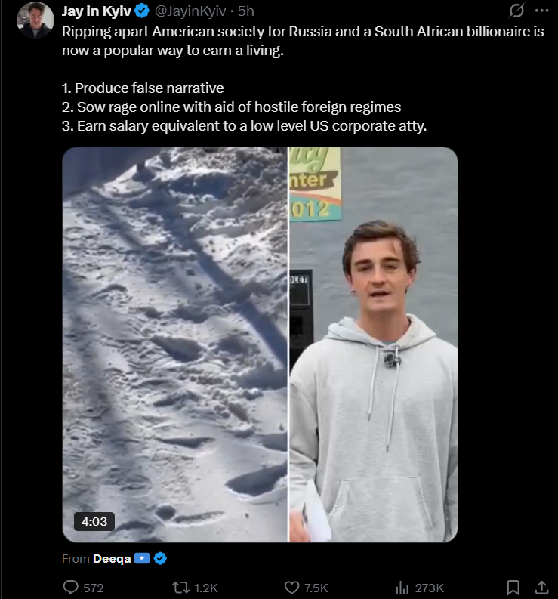Open the Deeqa video source link
The height and width of the screenshot is (599, 558).
click(112, 558)
